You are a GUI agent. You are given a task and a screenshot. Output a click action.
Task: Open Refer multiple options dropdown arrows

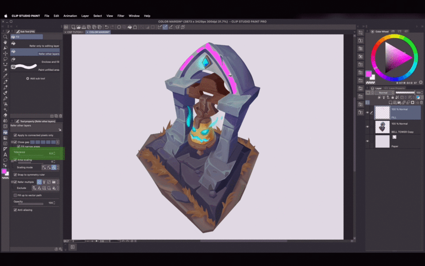(58, 182)
